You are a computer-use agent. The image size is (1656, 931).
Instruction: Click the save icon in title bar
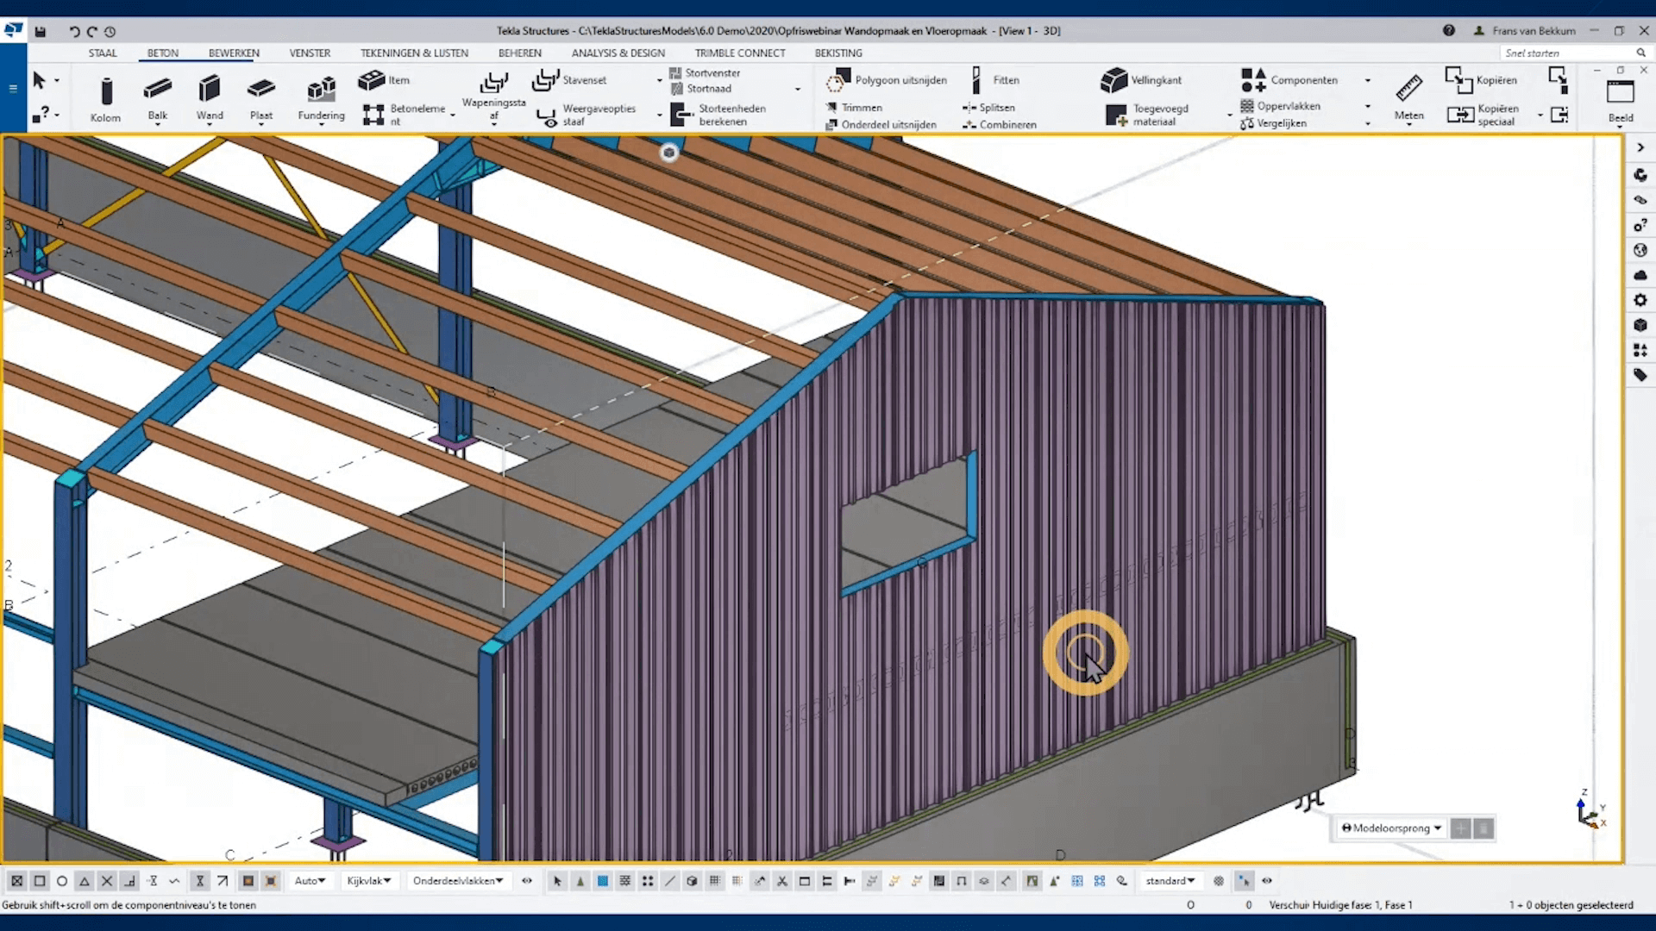(x=41, y=31)
